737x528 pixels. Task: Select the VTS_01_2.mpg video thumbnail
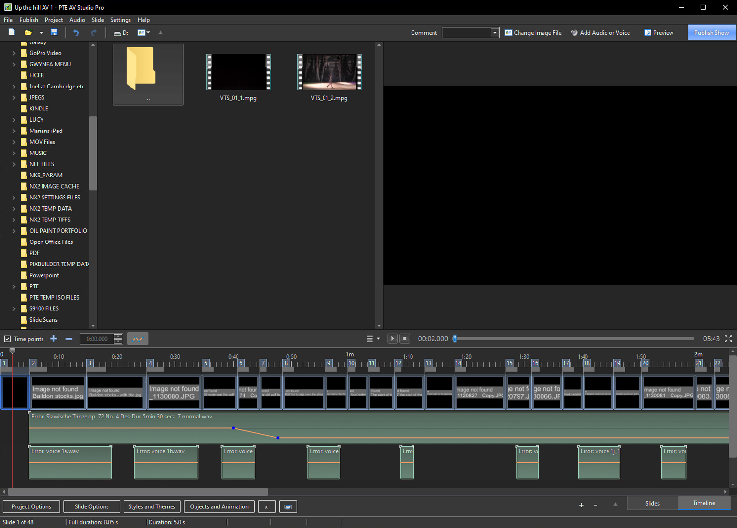coord(329,73)
